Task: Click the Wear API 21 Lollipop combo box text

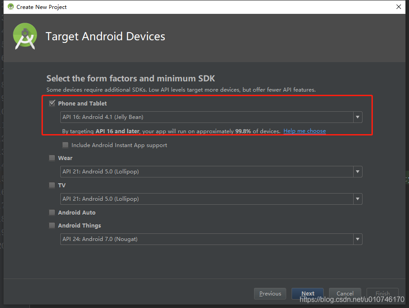Action: (100, 172)
